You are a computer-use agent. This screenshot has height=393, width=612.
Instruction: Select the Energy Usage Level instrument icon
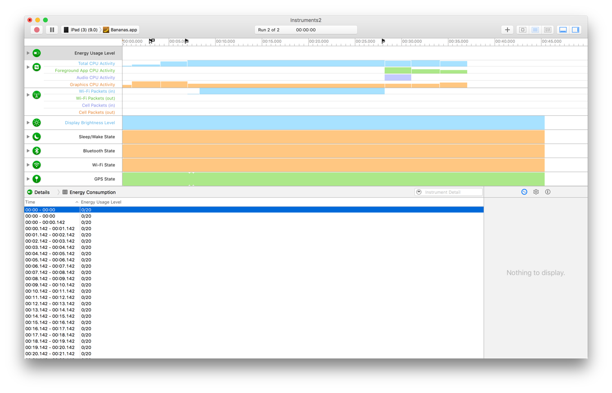point(36,53)
